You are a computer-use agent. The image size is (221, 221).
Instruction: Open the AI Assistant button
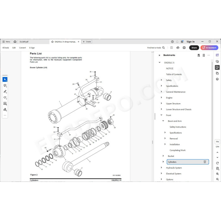[x=209, y=48]
